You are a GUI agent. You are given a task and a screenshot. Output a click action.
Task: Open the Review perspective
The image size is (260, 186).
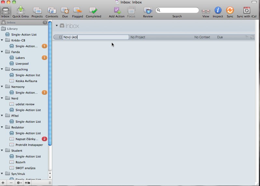tap(148, 12)
